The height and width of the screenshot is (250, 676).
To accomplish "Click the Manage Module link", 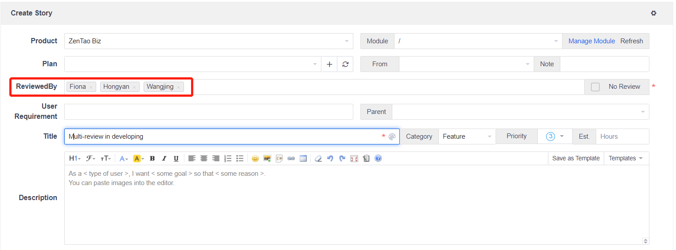I will 591,41.
